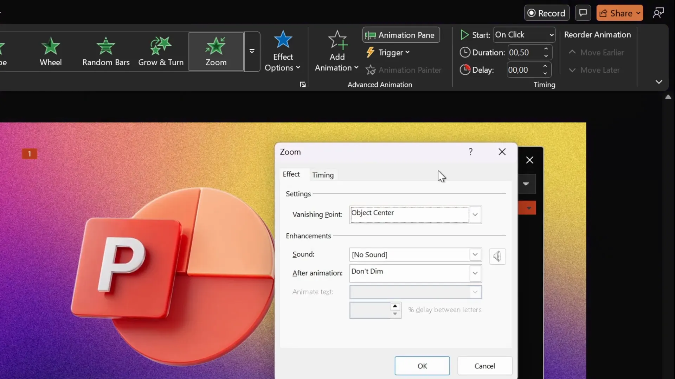
Task: Open animation dialog launcher icon
Action: 303,85
